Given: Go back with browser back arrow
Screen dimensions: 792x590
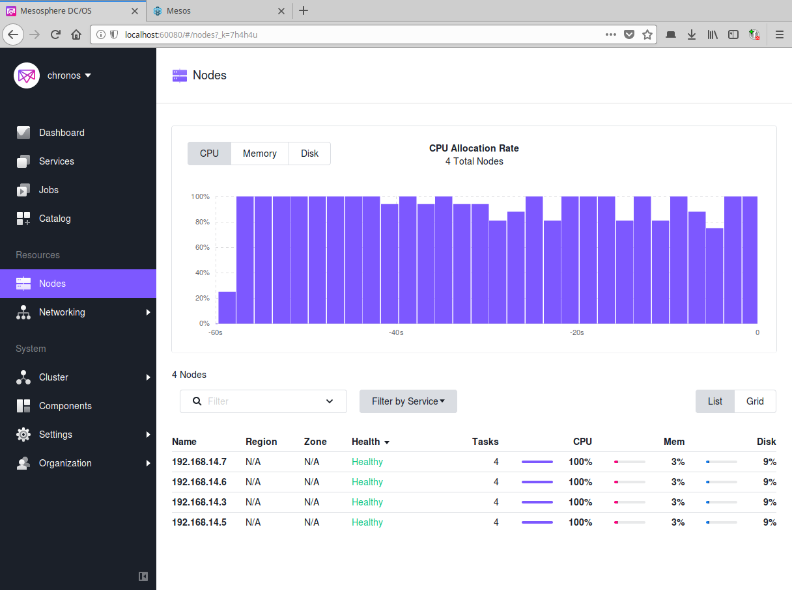Looking at the screenshot, I should tap(14, 34).
